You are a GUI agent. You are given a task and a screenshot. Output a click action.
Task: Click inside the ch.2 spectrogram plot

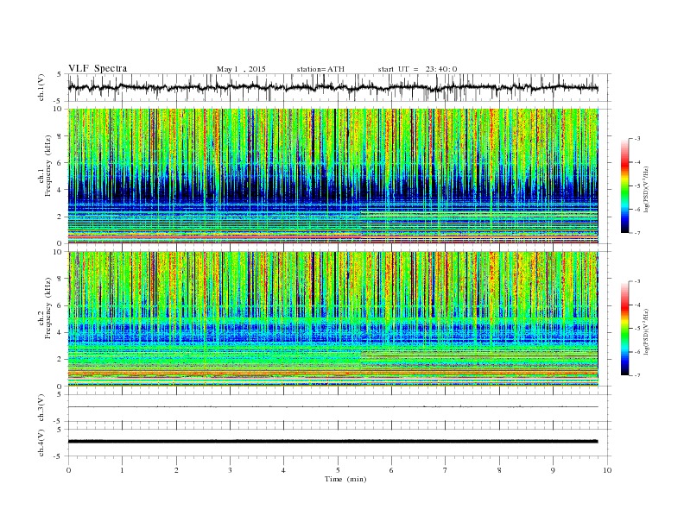(x=333, y=319)
